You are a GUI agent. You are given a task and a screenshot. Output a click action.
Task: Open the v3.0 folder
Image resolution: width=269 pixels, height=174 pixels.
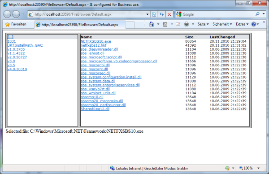click(x=11, y=61)
